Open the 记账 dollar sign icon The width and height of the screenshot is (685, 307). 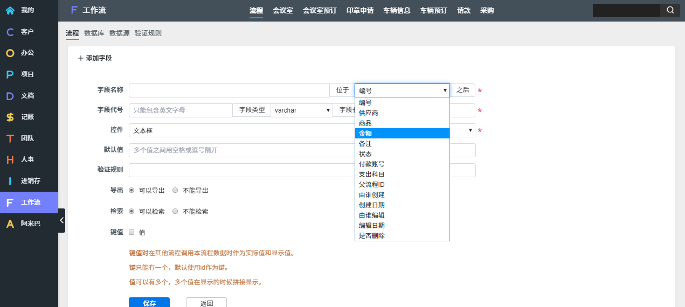[x=10, y=117]
